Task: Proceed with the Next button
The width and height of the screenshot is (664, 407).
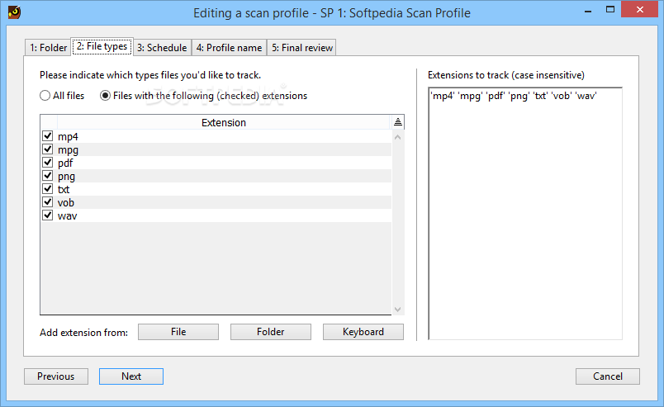Action: pyautogui.click(x=131, y=376)
